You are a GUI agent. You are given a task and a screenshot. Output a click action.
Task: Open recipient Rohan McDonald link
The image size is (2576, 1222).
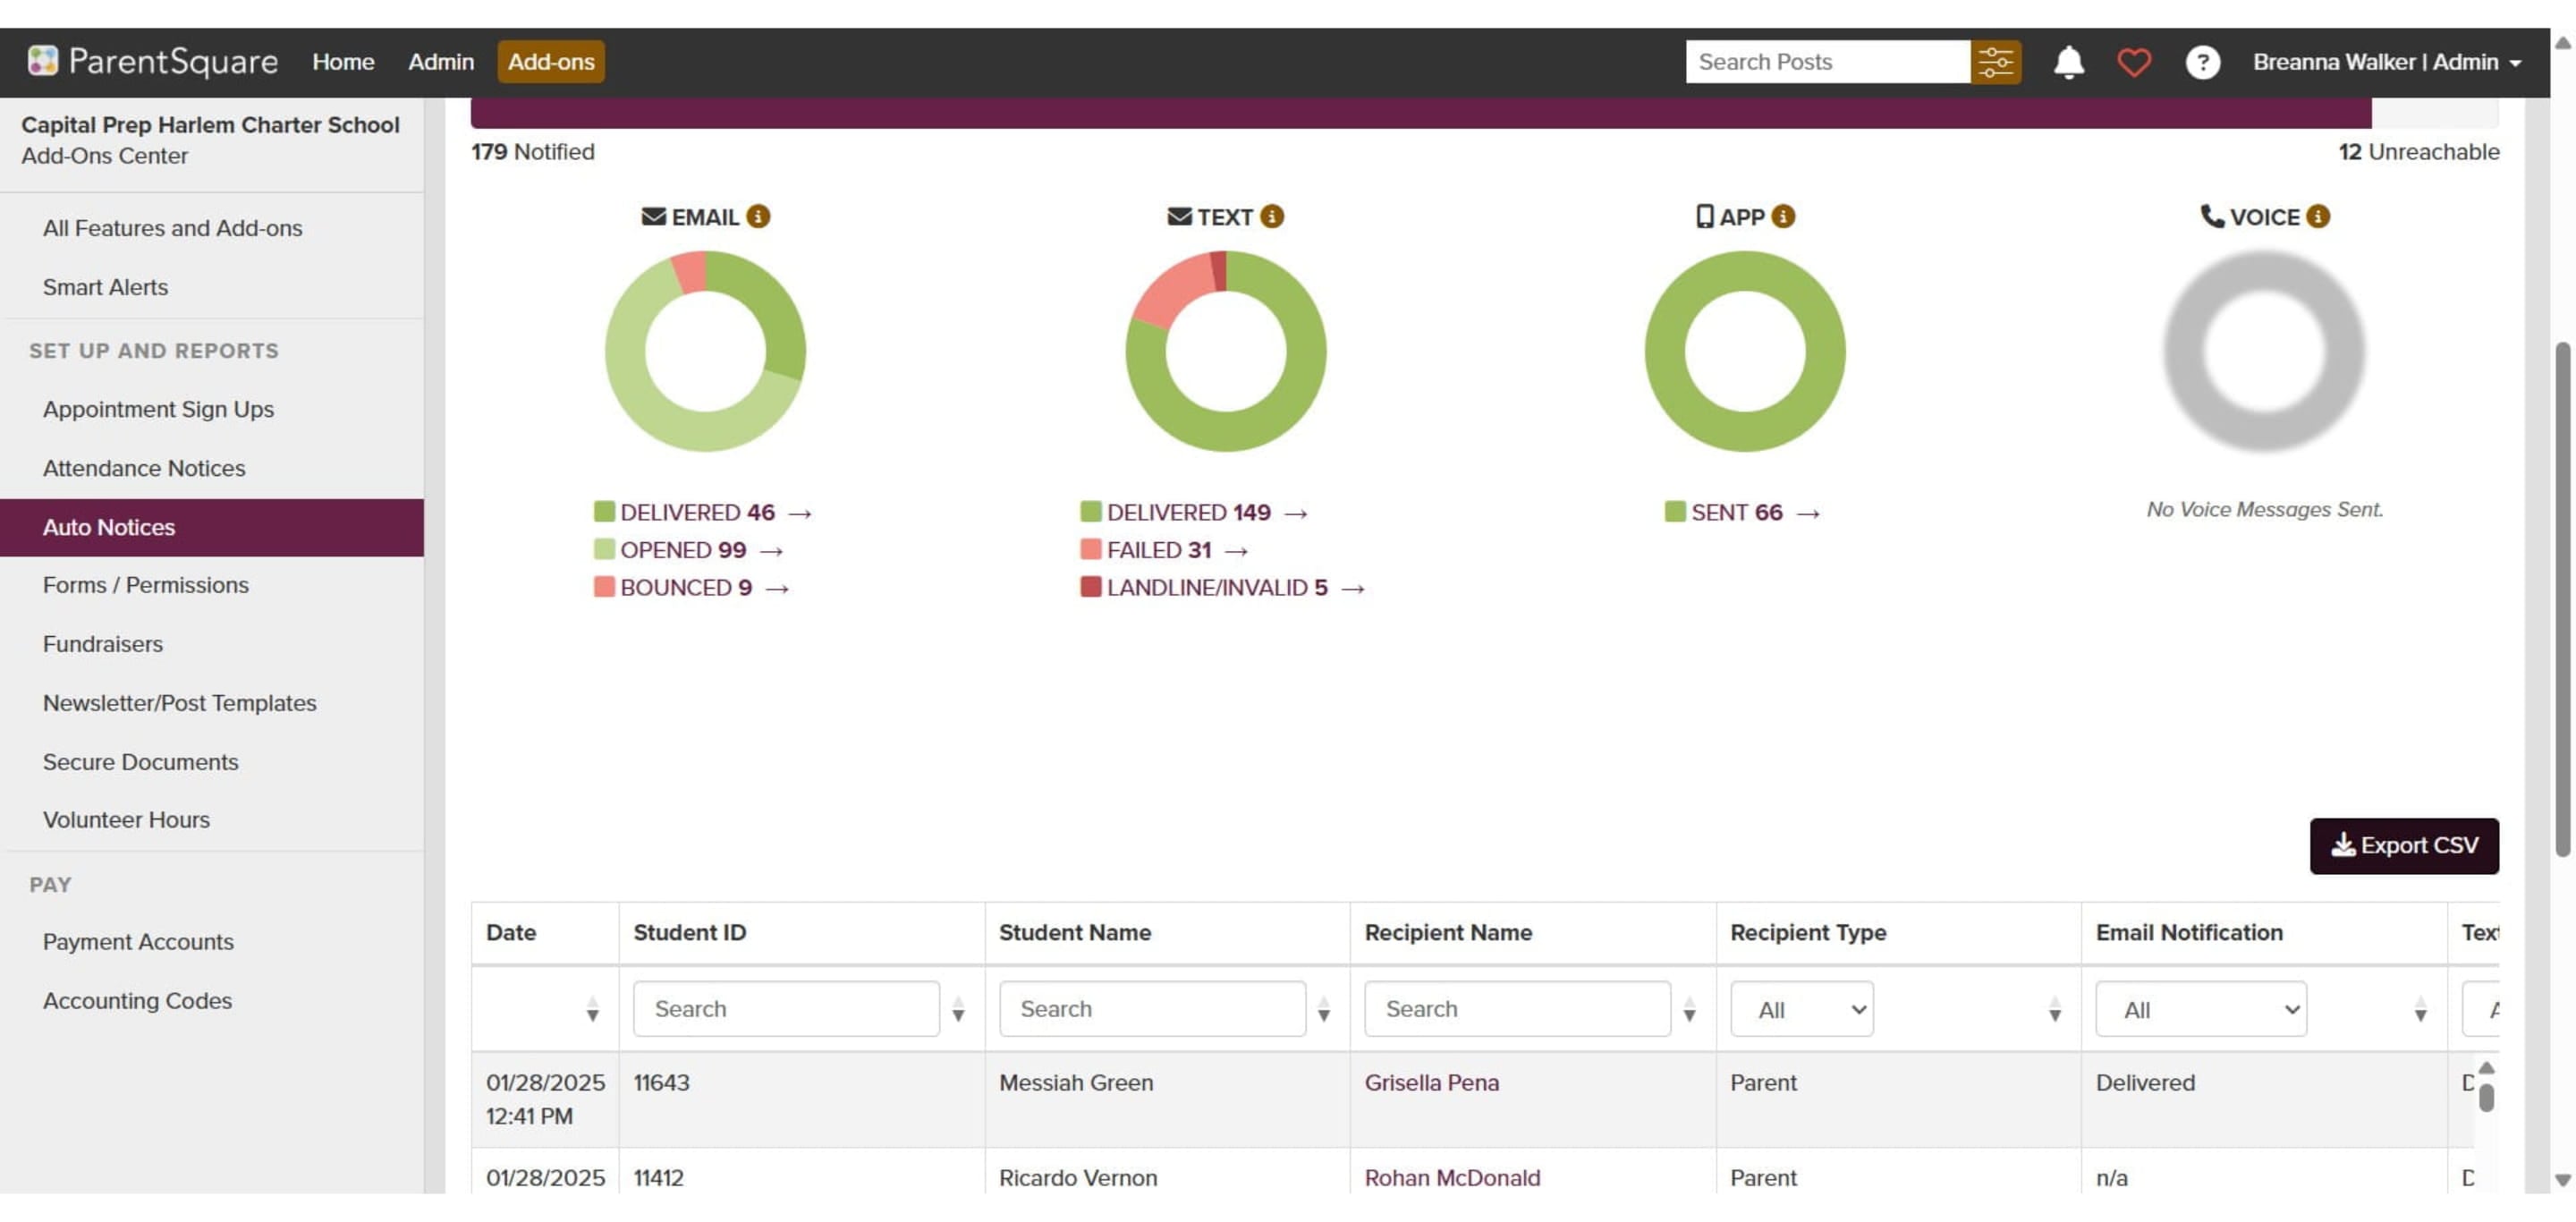(x=1452, y=1178)
